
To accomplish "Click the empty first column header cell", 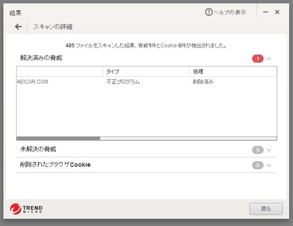I will click(60, 71).
